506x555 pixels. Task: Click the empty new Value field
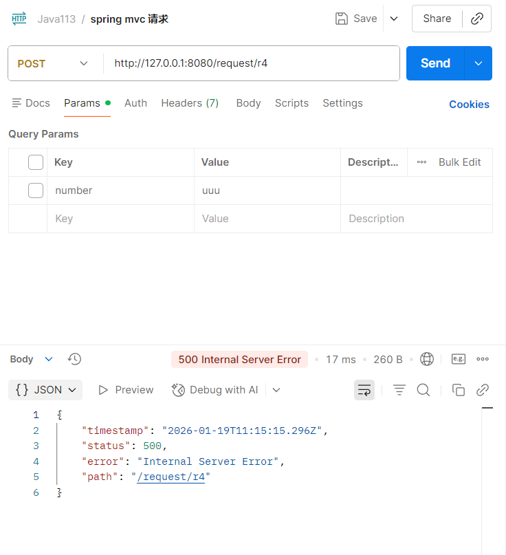pos(267,219)
